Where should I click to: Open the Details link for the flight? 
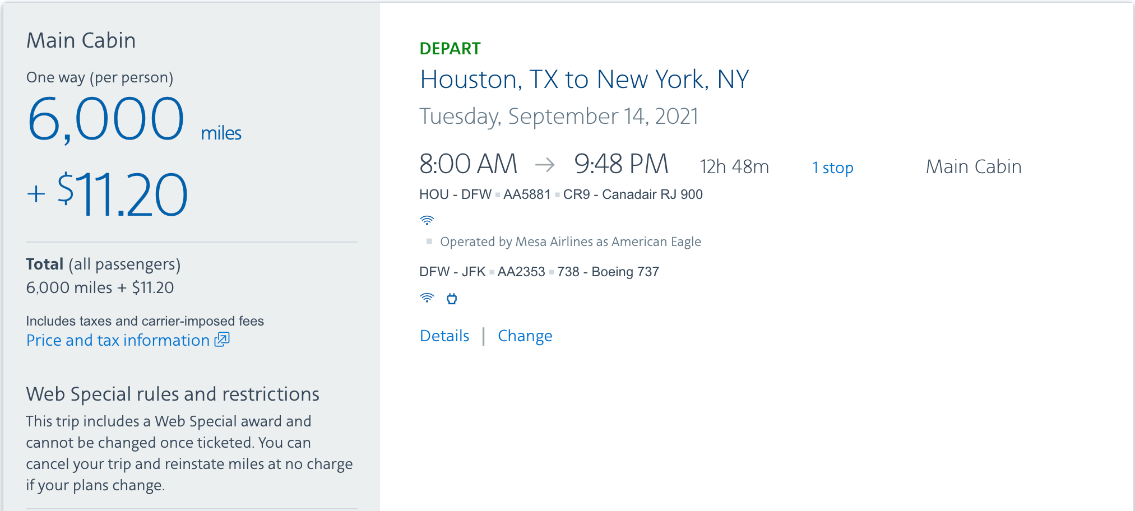[444, 336]
